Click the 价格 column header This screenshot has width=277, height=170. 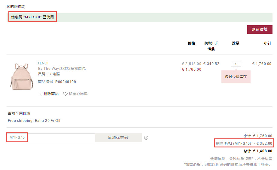coord(191,43)
